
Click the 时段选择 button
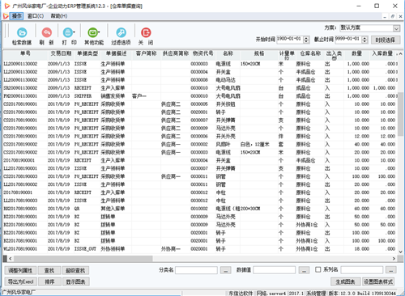(386, 40)
